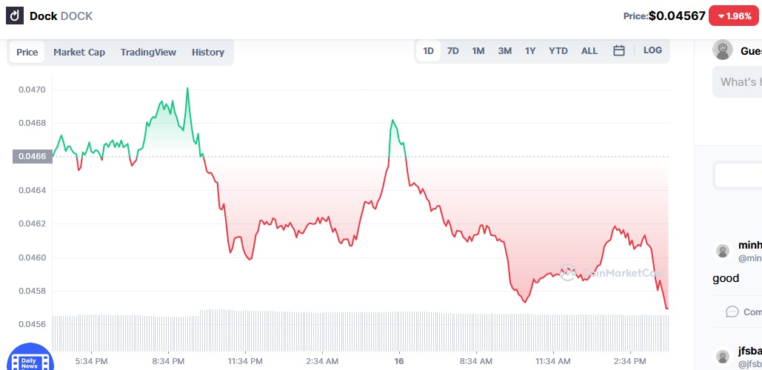Click the 2:34 AM x-axis label
The width and height of the screenshot is (762, 370).
pos(322,361)
